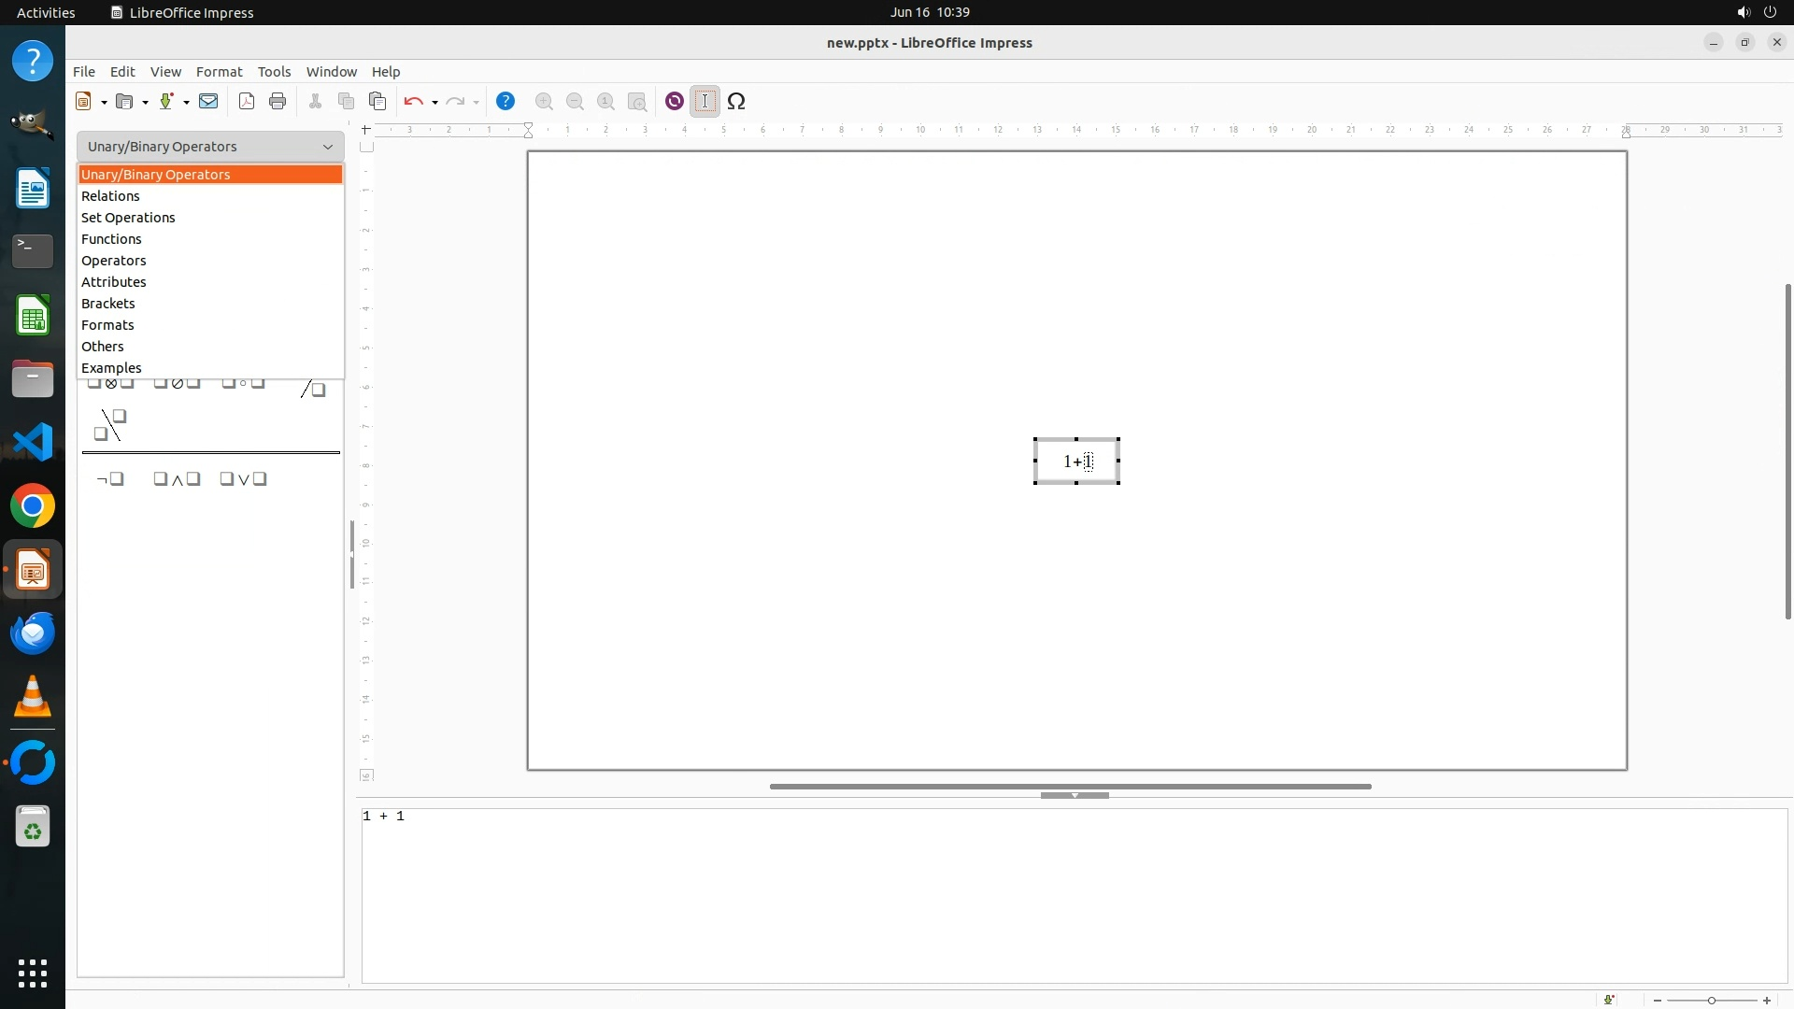
Task: Insert the logical NOT operator template
Action: point(110,479)
